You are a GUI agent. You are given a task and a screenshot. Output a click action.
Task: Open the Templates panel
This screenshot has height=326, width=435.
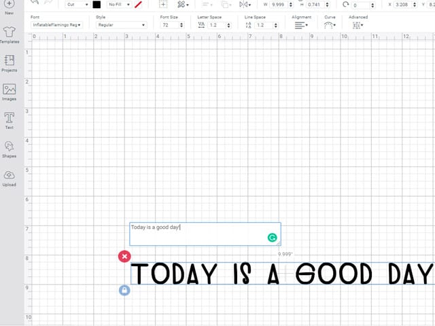[9, 35]
